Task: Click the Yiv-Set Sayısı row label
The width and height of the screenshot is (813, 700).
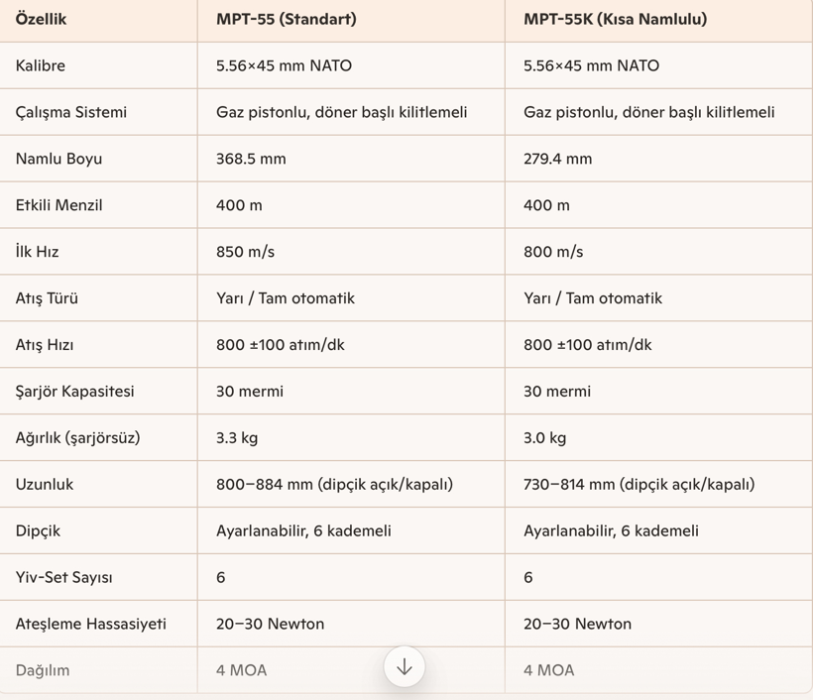Action: coord(62,577)
